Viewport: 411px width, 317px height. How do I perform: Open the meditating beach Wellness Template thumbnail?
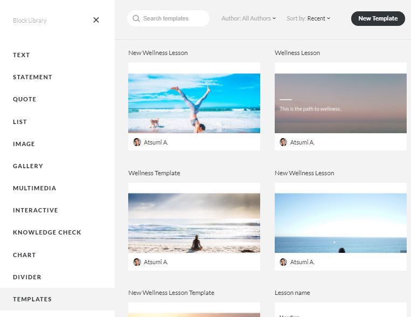tap(194, 223)
